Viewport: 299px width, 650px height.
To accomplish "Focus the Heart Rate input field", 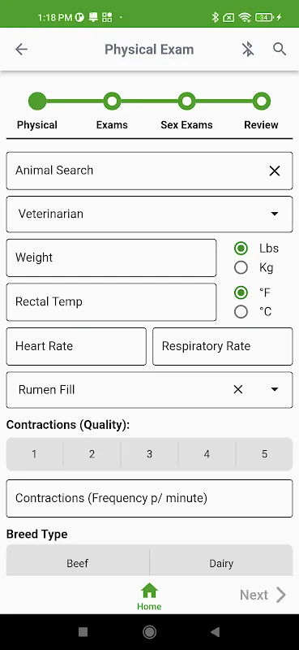I will coord(76,347).
